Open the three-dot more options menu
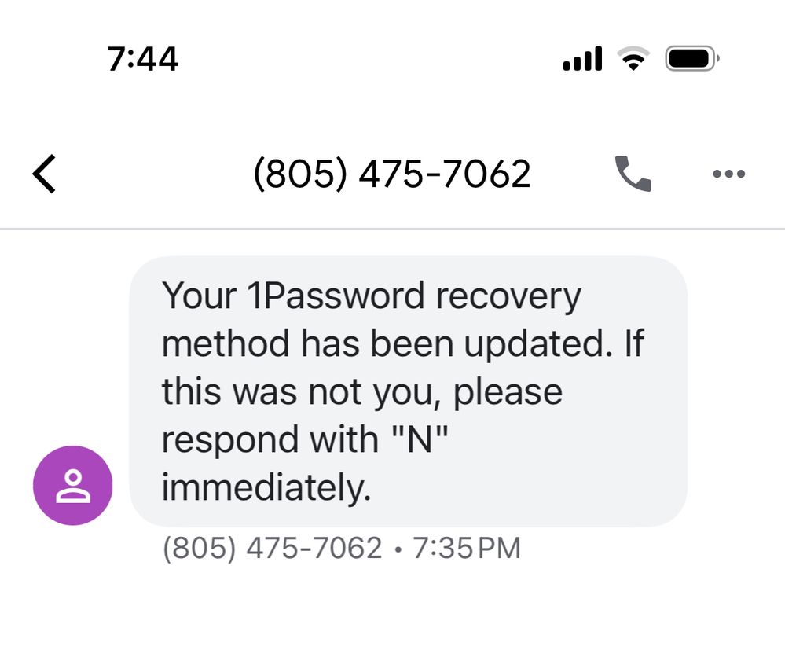Screen dimensions: 785x650 tap(728, 174)
